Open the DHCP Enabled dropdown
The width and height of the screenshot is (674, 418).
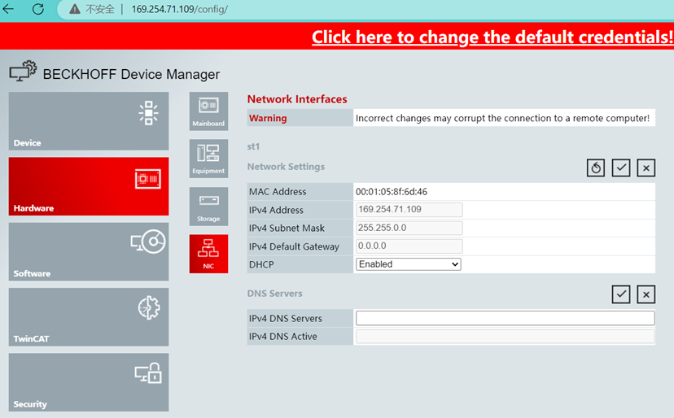pos(408,264)
